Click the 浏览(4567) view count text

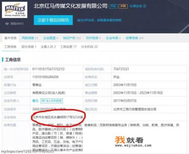click(x=17, y=24)
